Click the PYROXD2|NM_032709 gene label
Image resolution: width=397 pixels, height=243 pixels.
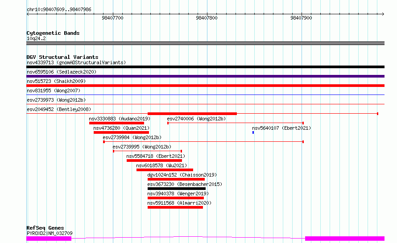50,233
